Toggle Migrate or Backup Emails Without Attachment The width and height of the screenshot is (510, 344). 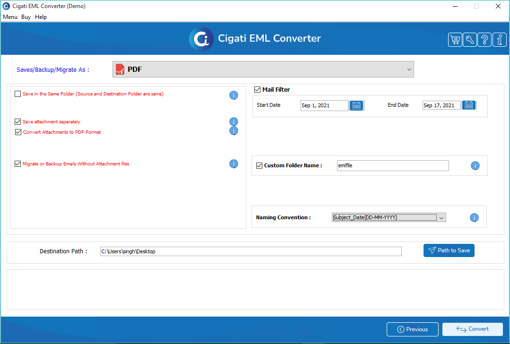[x=18, y=164]
